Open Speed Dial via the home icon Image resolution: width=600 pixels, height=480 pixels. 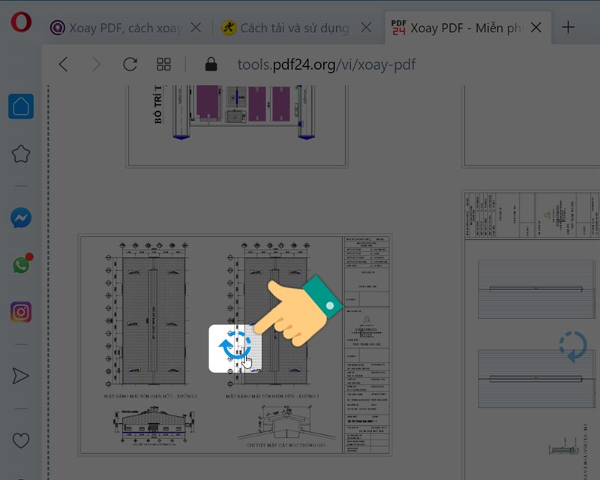point(20,106)
